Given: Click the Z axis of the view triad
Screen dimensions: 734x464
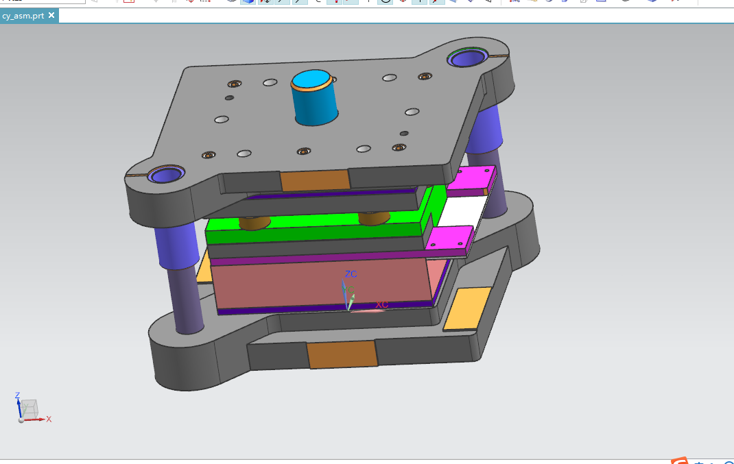Looking at the screenshot, I should pos(17,395).
